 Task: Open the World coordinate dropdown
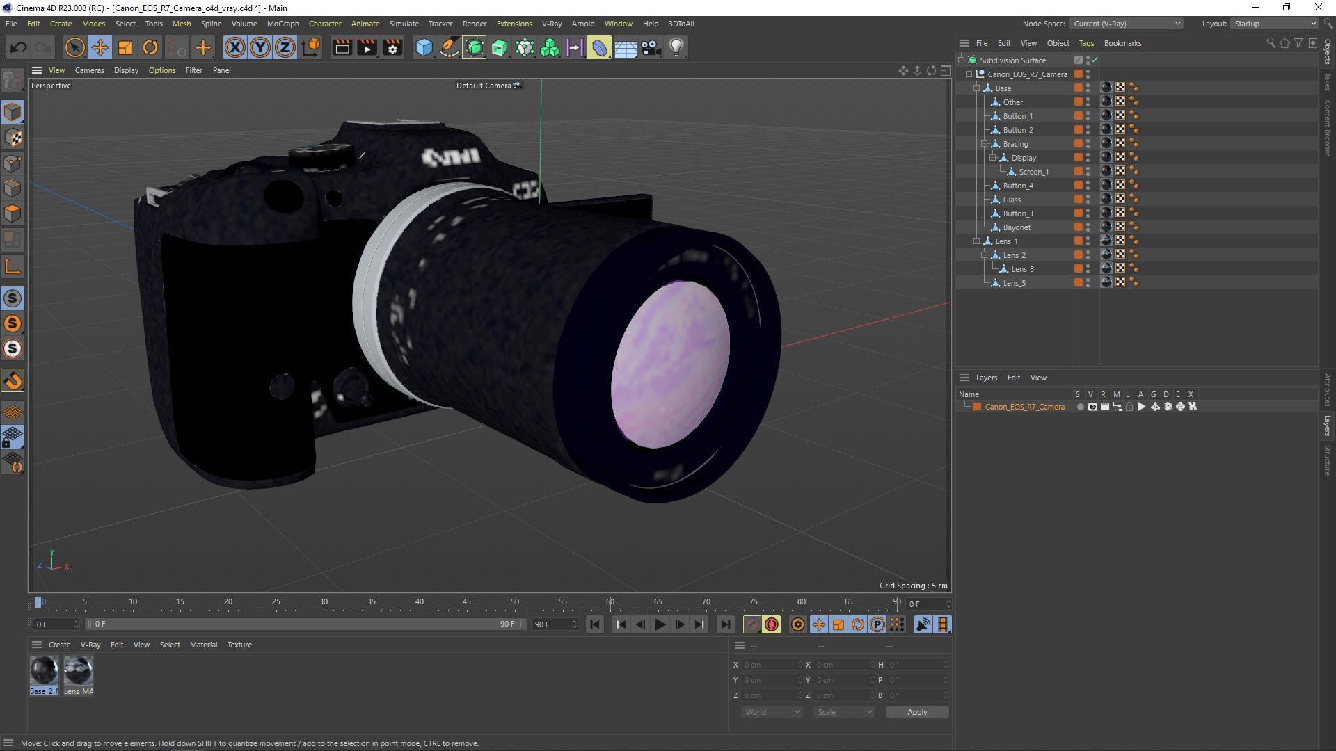772,712
